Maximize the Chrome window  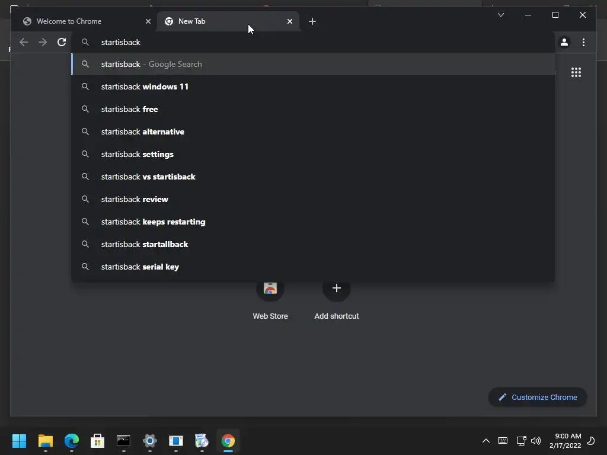(555, 15)
